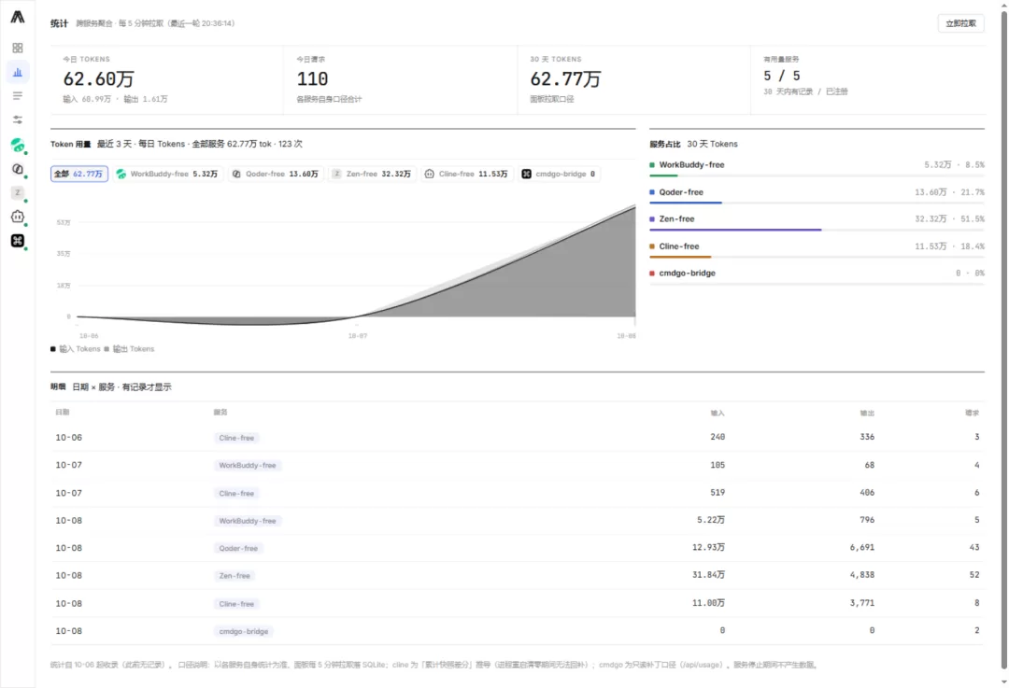This screenshot has width=1009, height=688.
Task: Open the Cline robot icon in the sidebar
Action: [18, 217]
